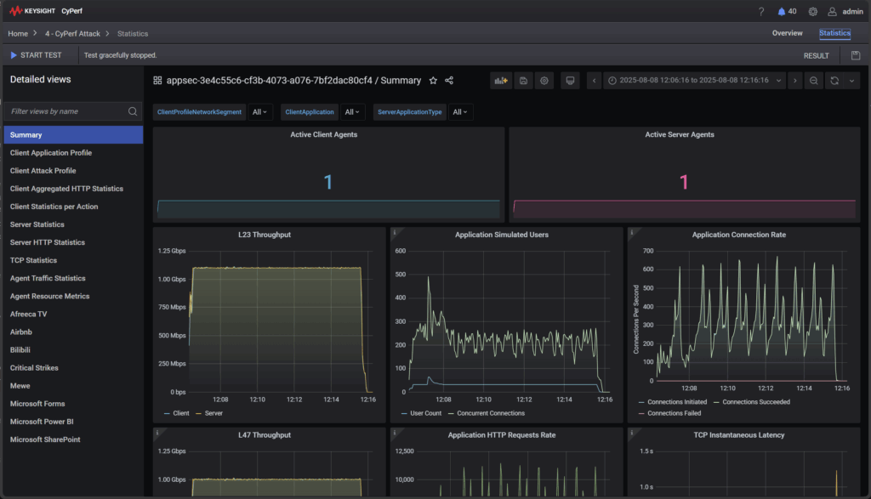This screenshot has height=499, width=871.
Task: Click the Save dashboard icon in the toolbar
Action: coord(523,81)
